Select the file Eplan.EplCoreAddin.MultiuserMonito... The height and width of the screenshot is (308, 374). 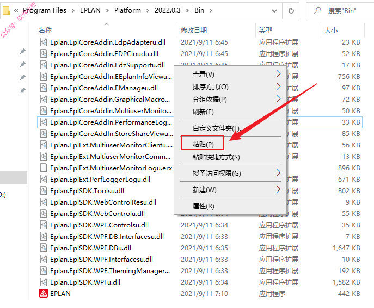pyautogui.click(x=111, y=111)
